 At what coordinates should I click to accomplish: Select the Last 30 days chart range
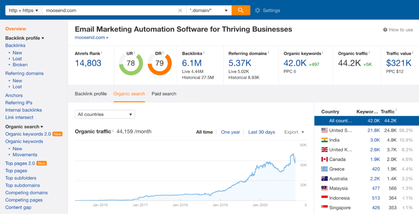point(262,132)
